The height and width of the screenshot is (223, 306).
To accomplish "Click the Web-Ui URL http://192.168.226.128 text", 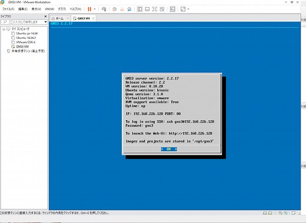I will coord(191,133).
